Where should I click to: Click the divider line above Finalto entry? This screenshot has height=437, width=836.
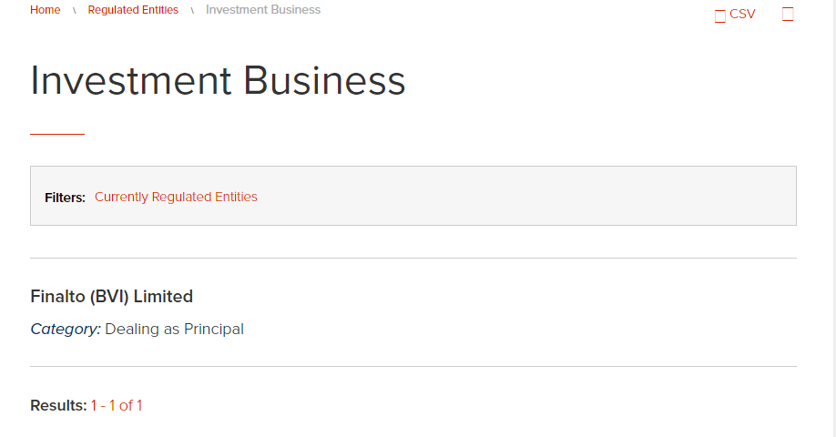413,258
